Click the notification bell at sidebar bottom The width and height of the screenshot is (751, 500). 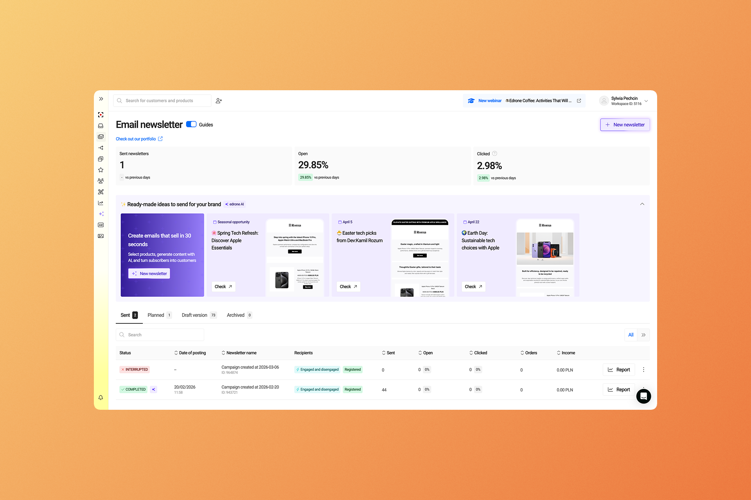coord(101,397)
